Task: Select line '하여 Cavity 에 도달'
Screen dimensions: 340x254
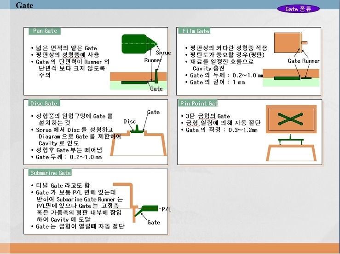Action: coord(64,219)
